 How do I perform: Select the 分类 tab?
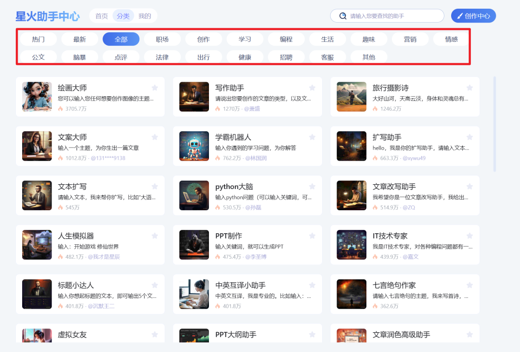pos(123,16)
